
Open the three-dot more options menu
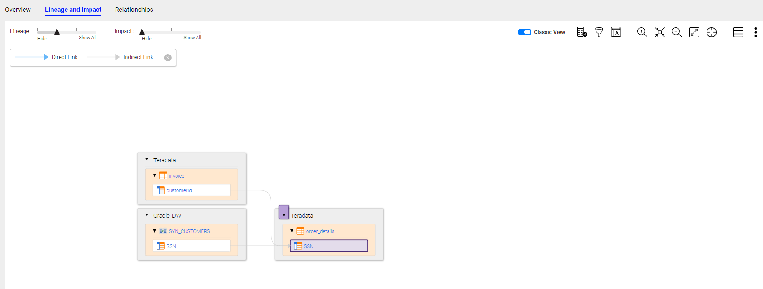point(756,32)
